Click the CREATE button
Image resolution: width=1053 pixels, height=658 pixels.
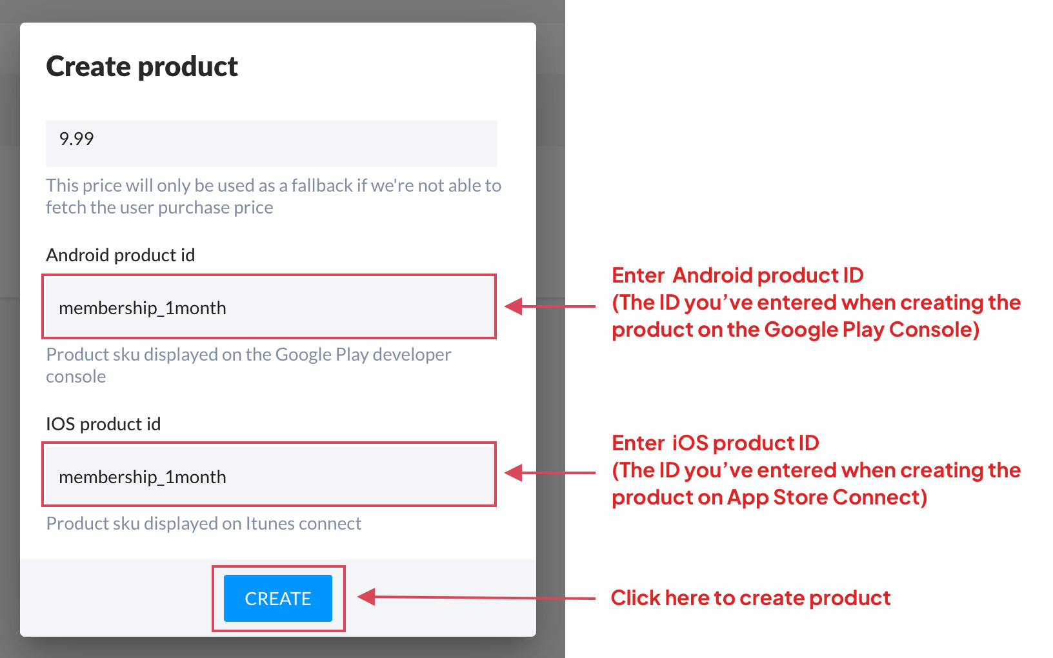coord(277,599)
